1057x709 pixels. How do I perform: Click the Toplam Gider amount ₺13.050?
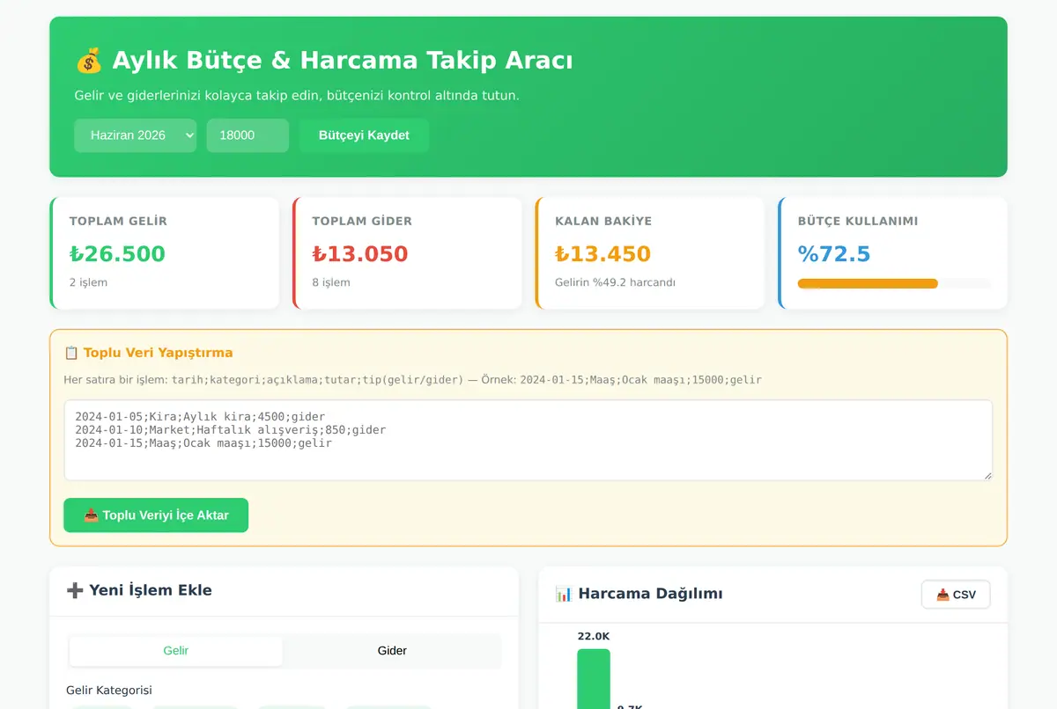point(360,254)
